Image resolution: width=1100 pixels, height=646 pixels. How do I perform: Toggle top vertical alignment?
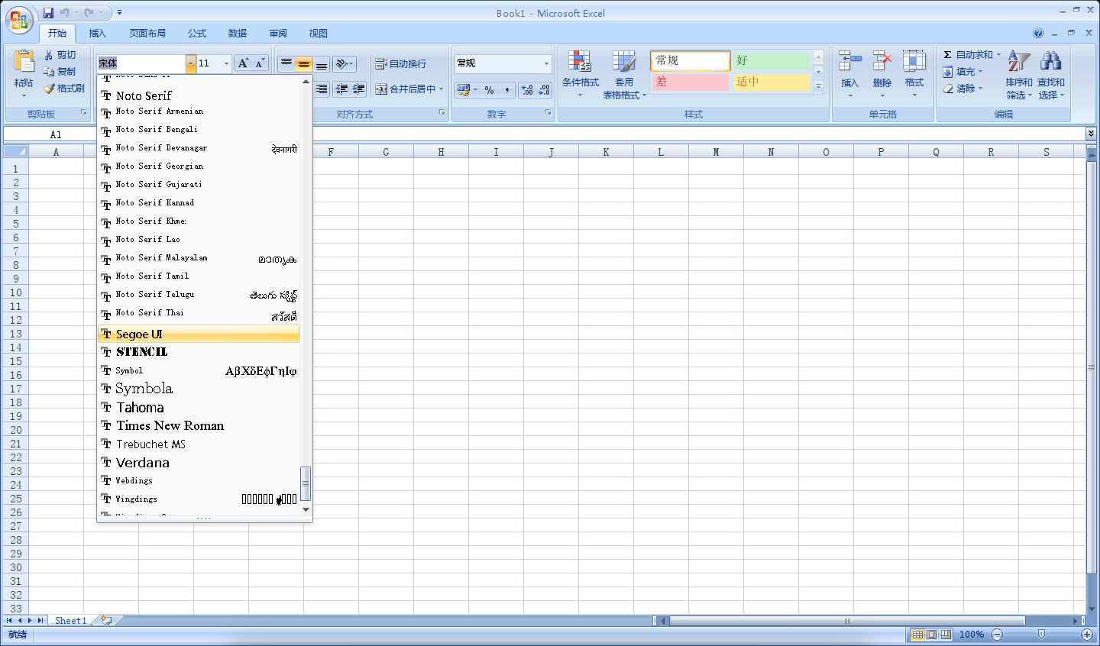tap(286, 63)
